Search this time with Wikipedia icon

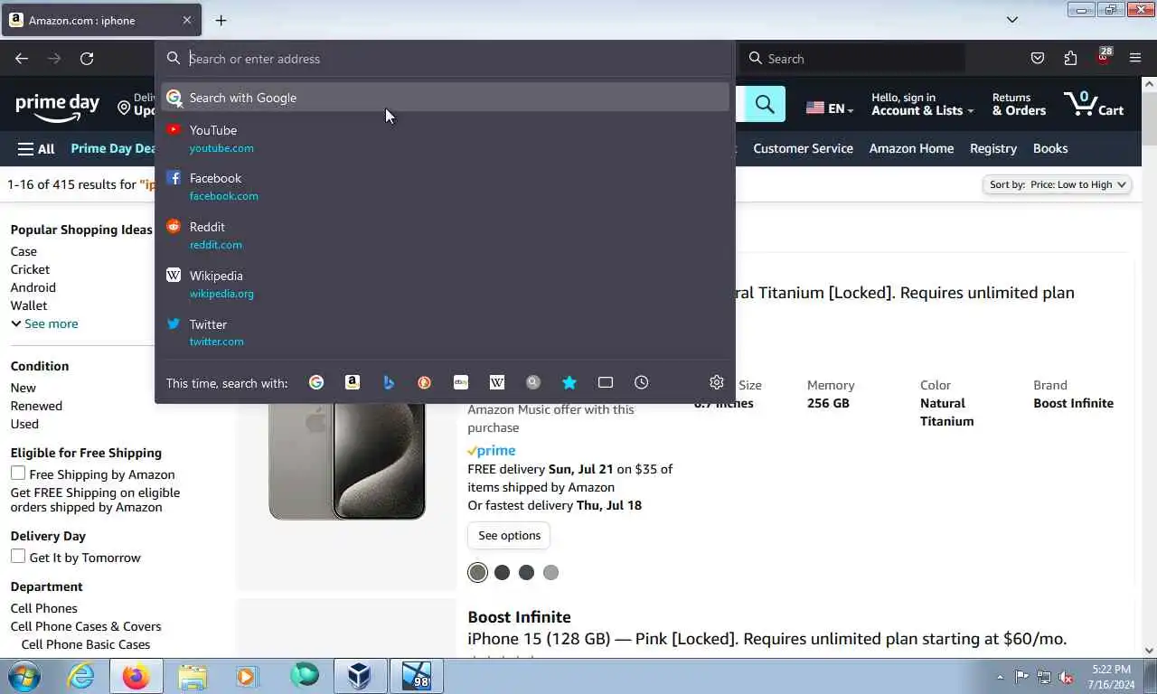coord(497,382)
